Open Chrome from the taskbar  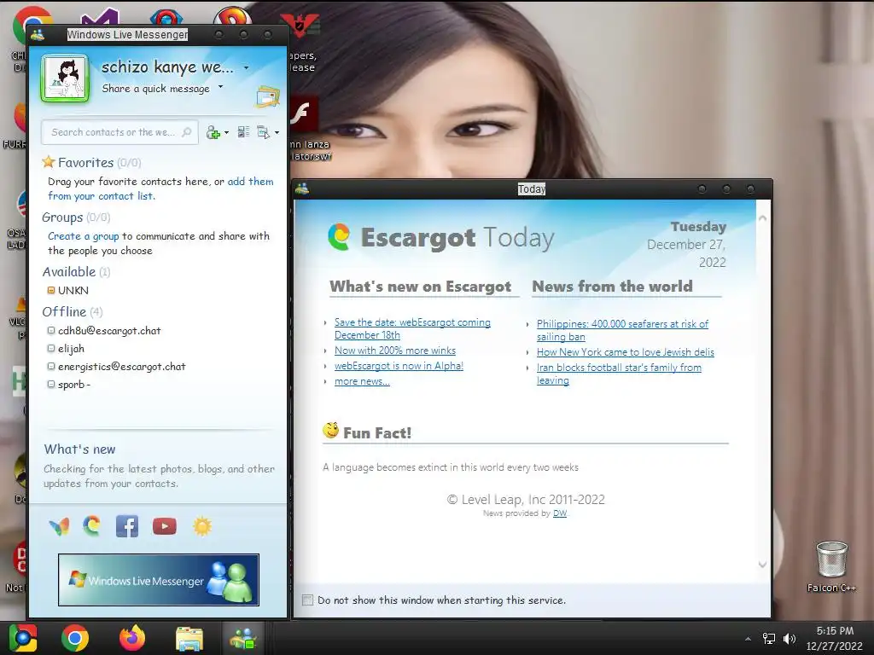75,638
